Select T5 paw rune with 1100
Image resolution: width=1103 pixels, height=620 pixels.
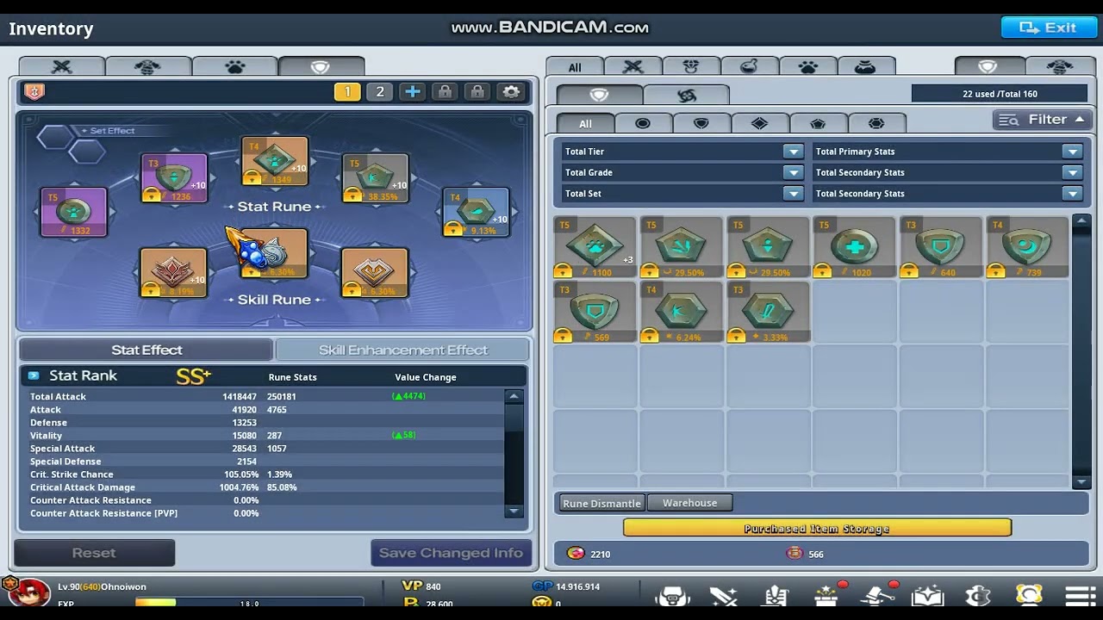tap(595, 247)
